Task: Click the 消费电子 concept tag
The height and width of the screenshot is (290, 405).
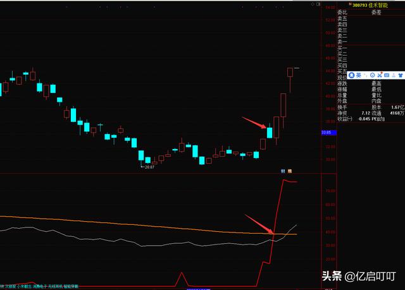Action: (40, 286)
